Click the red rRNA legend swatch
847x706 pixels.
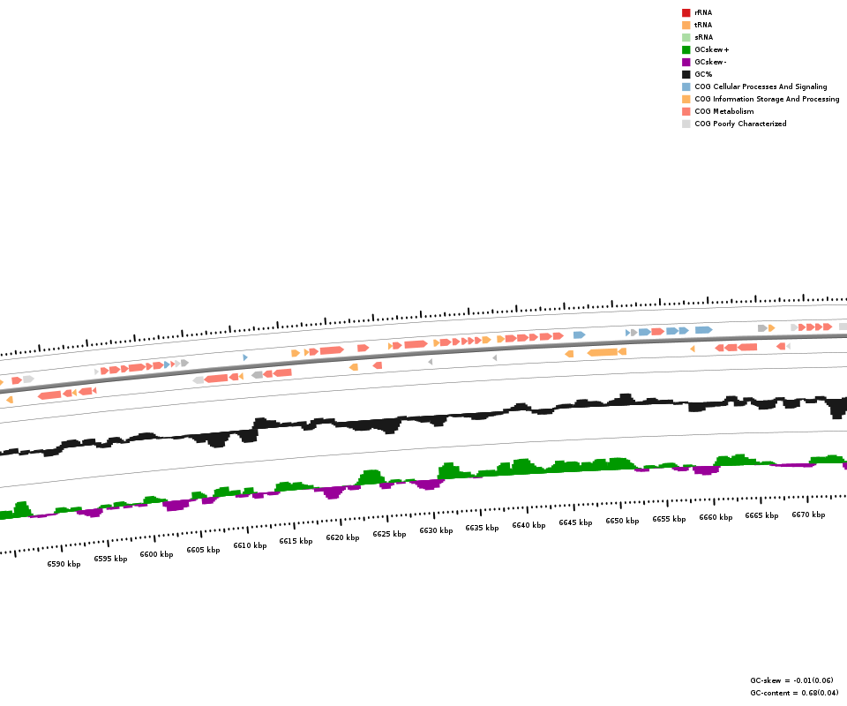tap(686, 12)
